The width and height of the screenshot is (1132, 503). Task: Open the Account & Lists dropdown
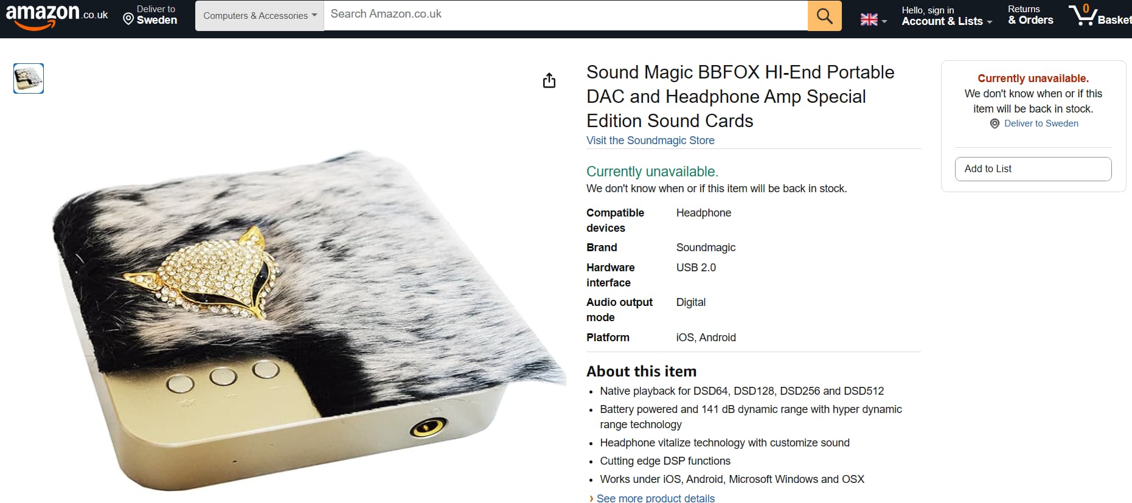946,21
